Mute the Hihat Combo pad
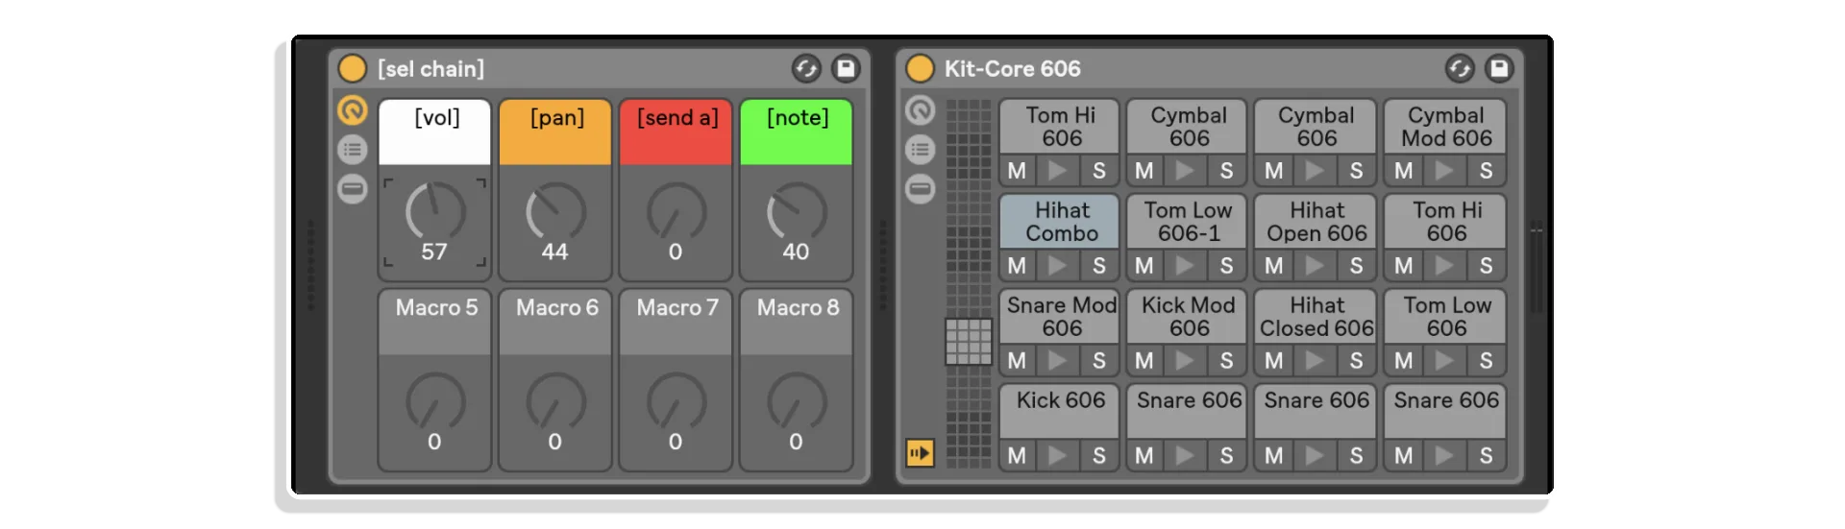Screen dimensions: 1845x529 point(1017,265)
